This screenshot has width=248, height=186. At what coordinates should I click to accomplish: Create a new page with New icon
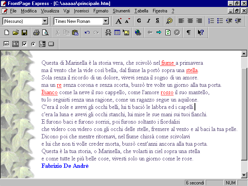point(7,33)
